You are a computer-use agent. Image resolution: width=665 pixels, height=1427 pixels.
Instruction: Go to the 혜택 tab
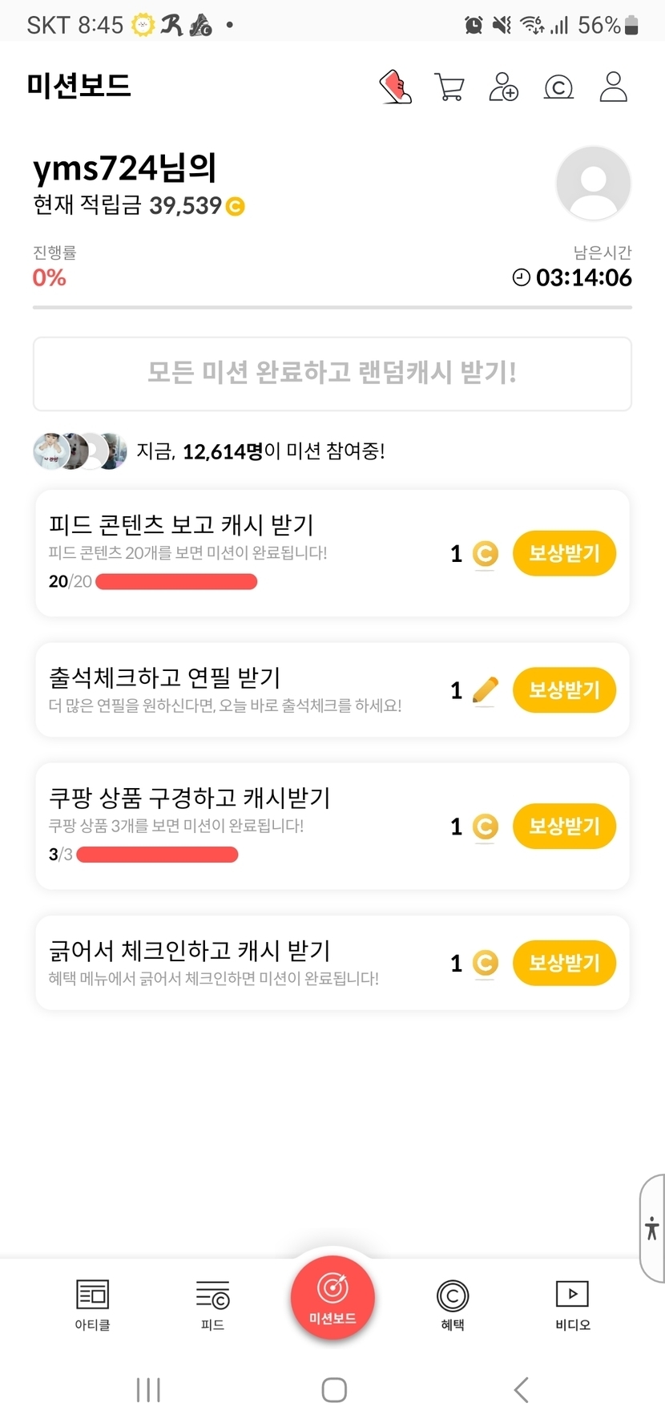[x=453, y=1304]
